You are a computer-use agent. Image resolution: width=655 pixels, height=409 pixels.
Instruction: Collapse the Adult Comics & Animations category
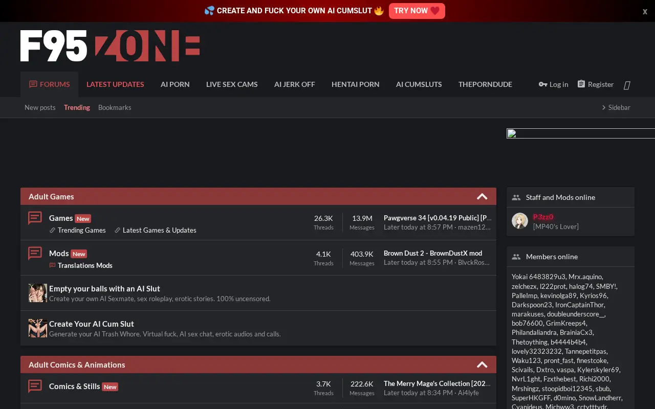tap(482, 365)
